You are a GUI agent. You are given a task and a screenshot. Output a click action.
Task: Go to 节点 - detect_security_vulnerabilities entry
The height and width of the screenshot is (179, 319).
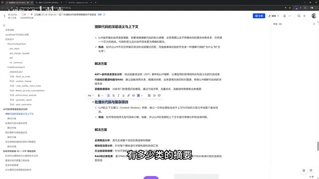coord(27,90)
